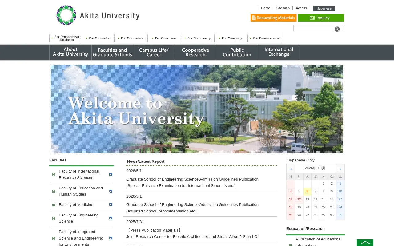Open the Affiliated School Recommendation news item
The width and height of the screenshot is (394, 246).
pos(192,208)
